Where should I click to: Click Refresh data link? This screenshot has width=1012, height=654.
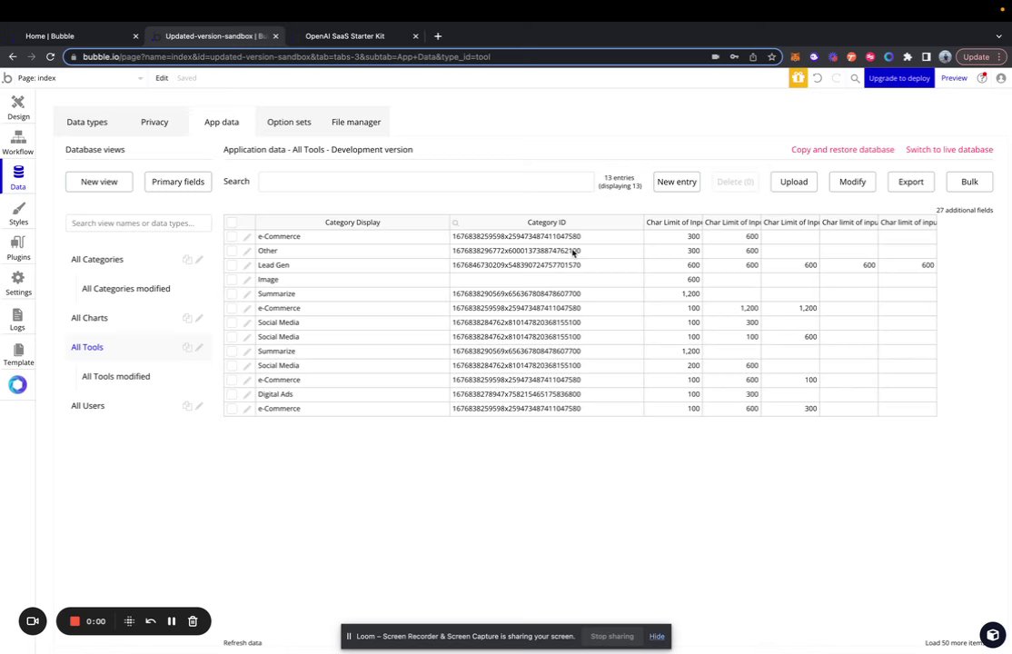pyautogui.click(x=243, y=643)
